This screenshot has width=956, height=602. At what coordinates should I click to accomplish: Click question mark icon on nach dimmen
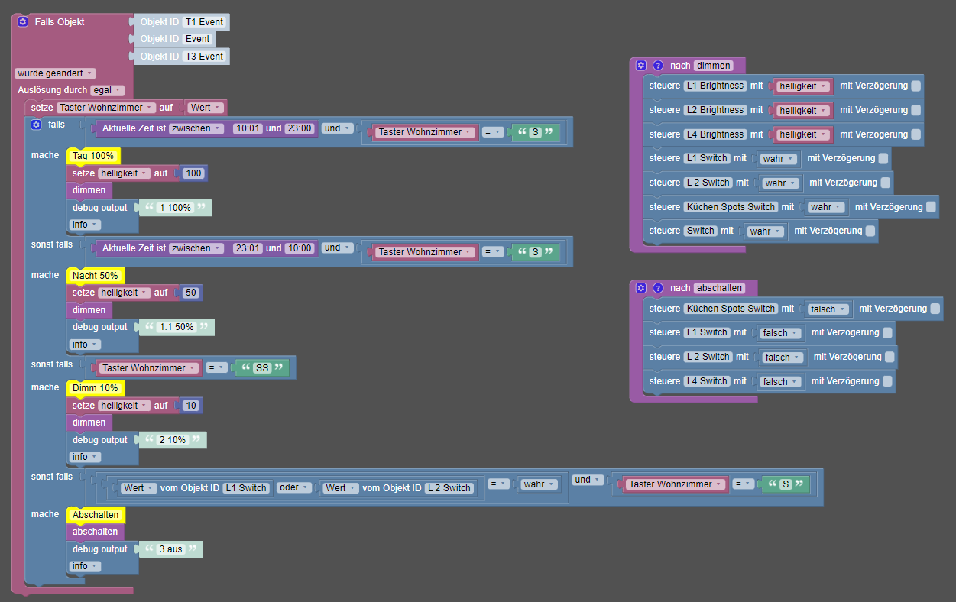658,66
